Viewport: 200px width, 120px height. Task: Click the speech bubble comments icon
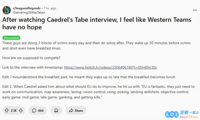click(34, 110)
